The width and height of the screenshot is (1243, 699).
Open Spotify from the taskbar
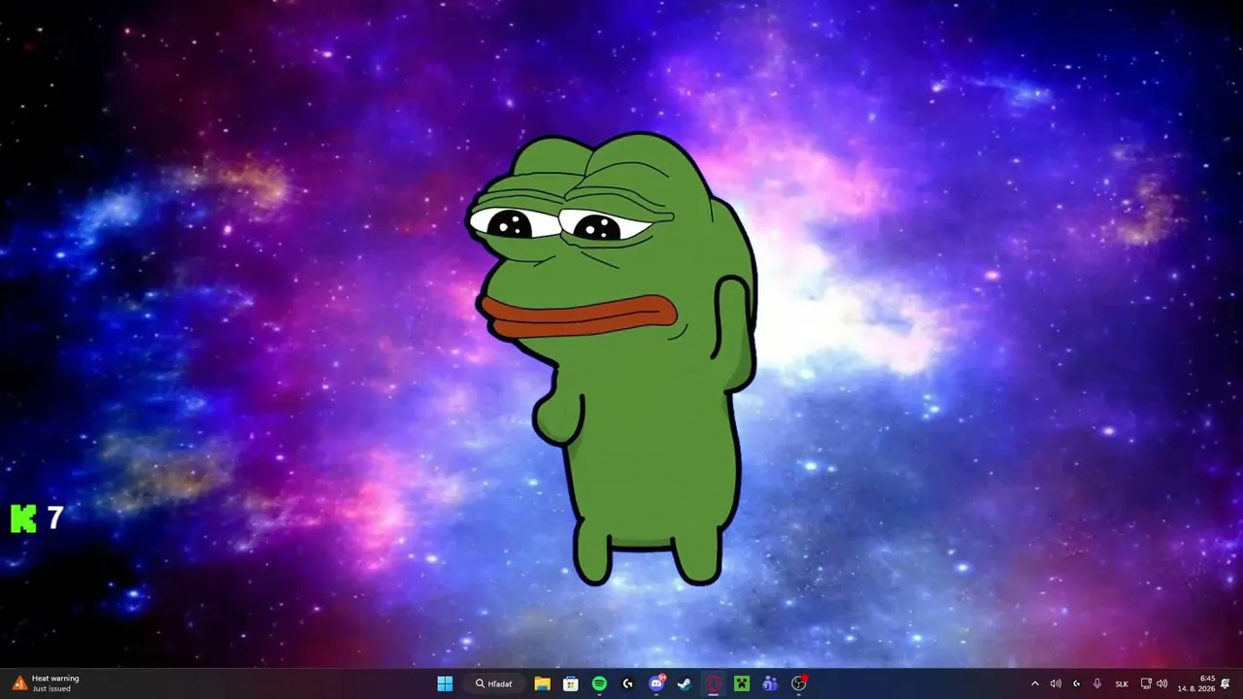[599, 683]
